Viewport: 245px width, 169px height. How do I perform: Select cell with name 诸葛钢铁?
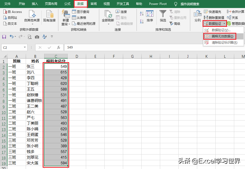tap(35, 100)
